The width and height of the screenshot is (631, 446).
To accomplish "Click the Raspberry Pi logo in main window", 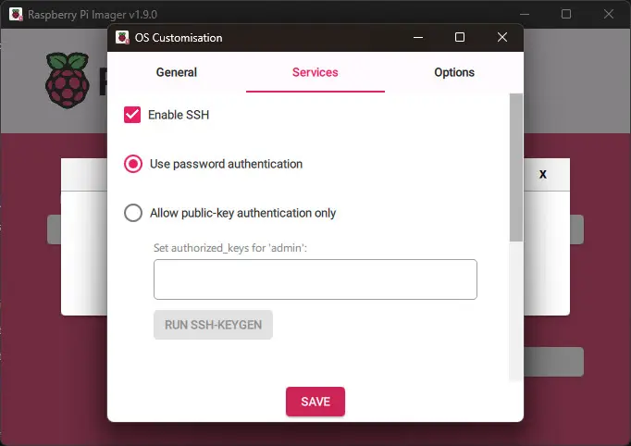I will pos(67,81).
